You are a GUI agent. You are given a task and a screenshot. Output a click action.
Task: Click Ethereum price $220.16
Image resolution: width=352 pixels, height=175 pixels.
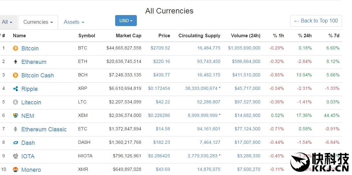162,61
